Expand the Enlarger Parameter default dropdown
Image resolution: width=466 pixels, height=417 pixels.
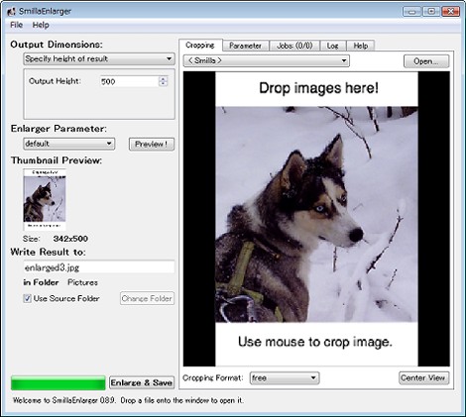click(69, 144)
